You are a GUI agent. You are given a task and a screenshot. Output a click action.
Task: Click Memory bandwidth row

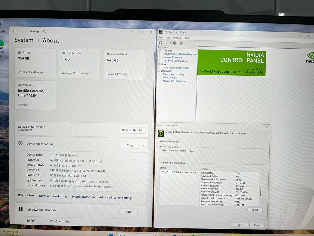click(224, 192)
